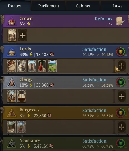Click the Crown estate crown emblem
The width and height of the screenshot is (129, 151).
pos(12,21)
